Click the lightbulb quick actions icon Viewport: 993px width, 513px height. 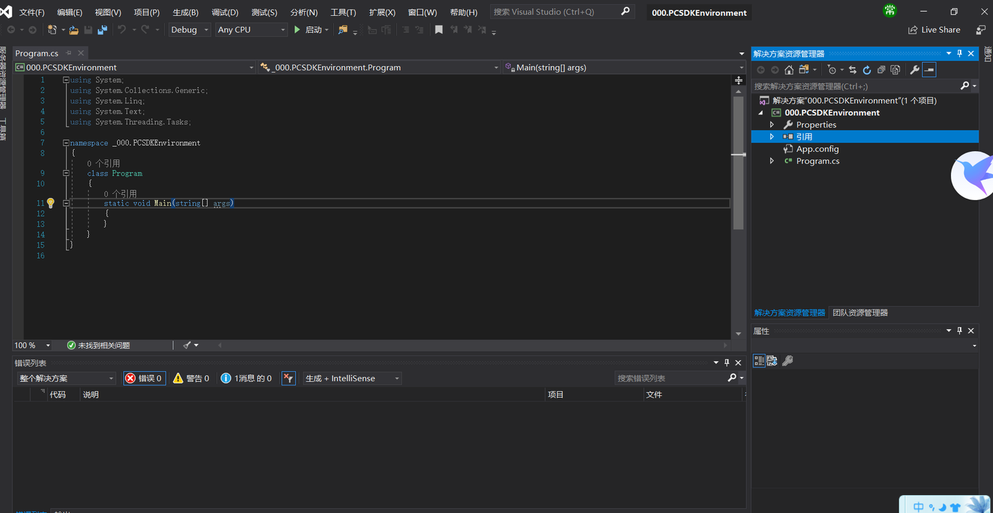tap(50, 203)
